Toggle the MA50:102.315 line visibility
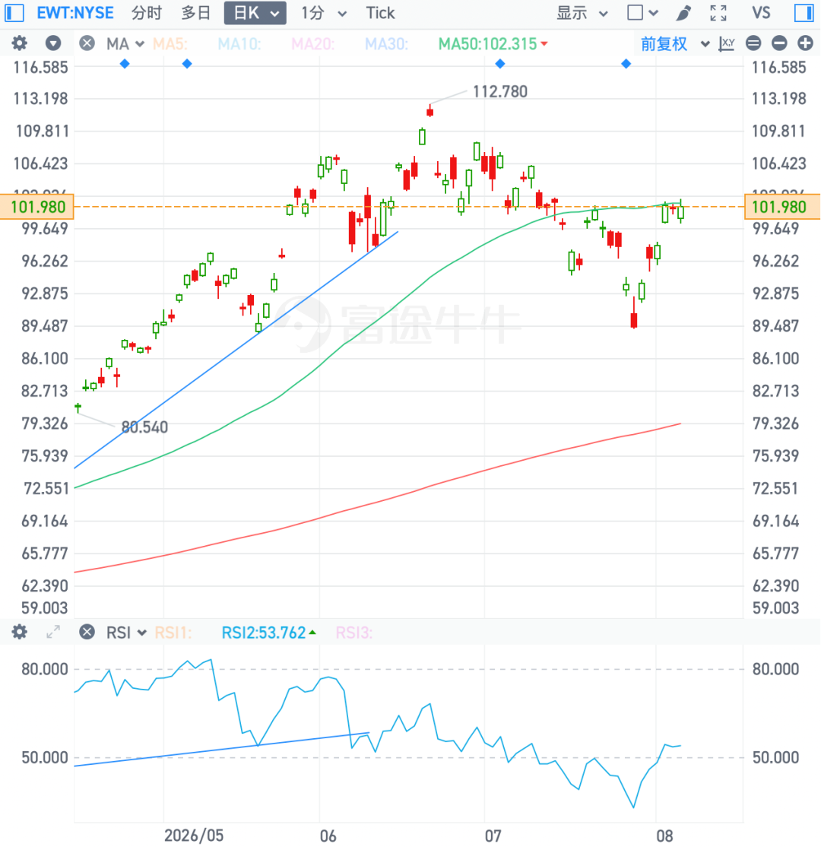The height and width of the screenshot is (850, 821). point(492,43)
